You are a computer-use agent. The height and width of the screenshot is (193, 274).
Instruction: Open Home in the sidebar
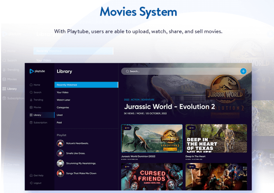coord(35,85)
